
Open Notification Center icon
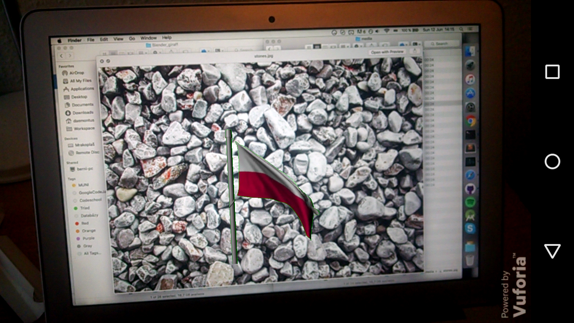[x=470, y=29]
